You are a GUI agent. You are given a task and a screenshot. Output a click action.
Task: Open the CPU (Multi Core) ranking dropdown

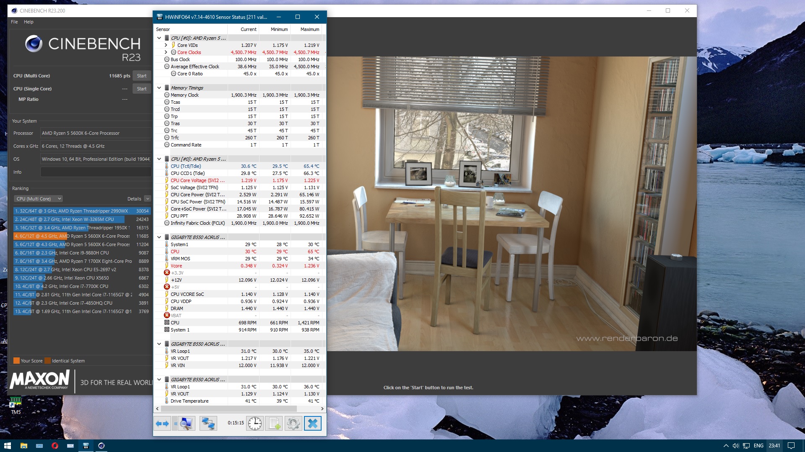pos(38,199)
